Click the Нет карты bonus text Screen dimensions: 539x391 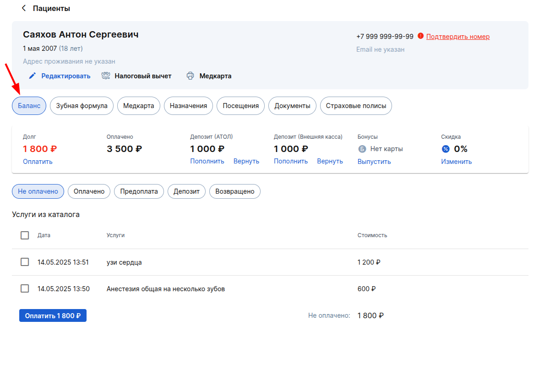pyautogui.click(x=387, y=149)
